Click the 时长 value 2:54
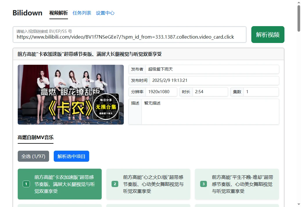Viewport: 301px width, 207px height. click(x=210, y=92)
